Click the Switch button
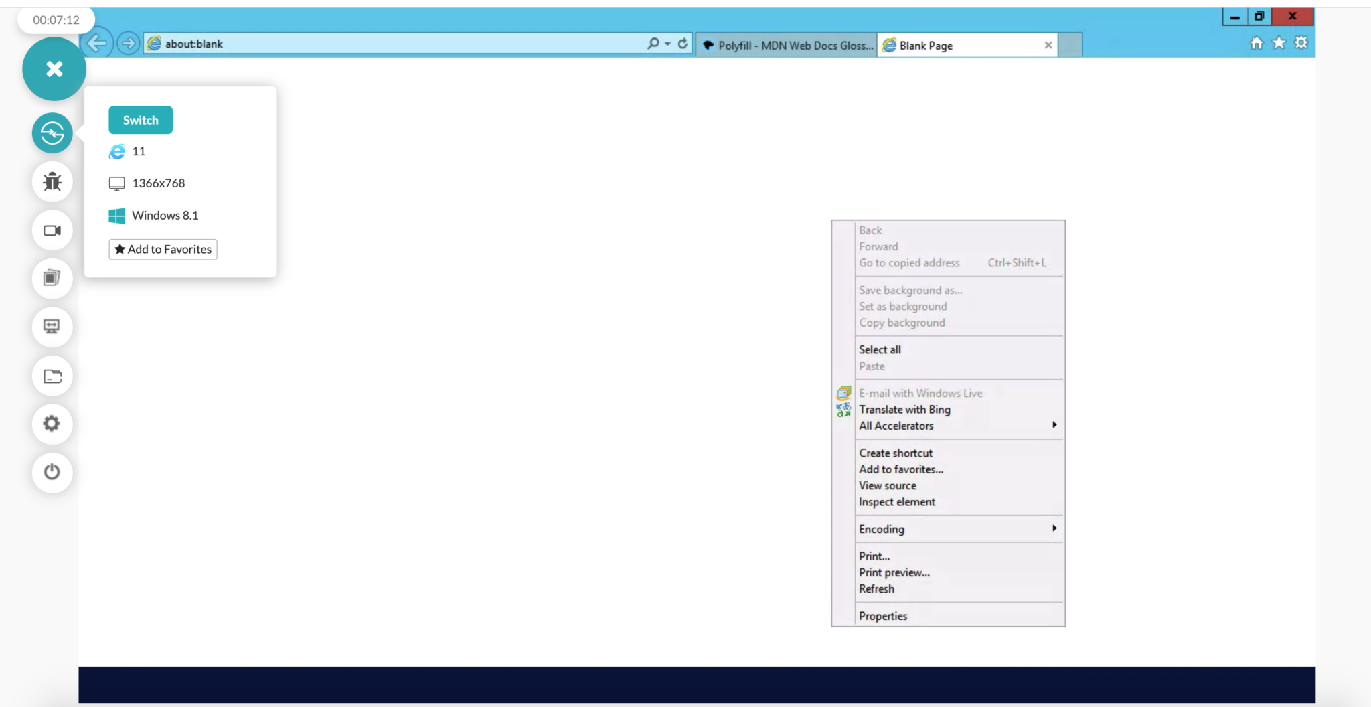 [141, 120]
